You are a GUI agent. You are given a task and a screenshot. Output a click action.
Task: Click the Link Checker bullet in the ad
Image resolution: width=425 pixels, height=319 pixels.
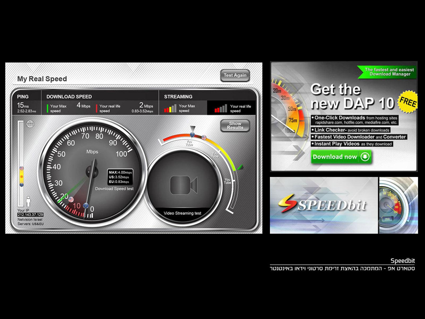[x=351, y=130]
